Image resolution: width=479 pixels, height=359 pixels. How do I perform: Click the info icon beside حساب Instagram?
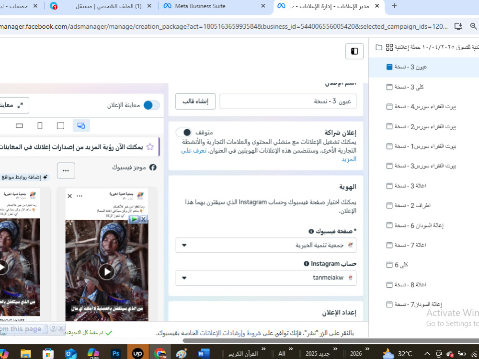click(x=307, y=263)
